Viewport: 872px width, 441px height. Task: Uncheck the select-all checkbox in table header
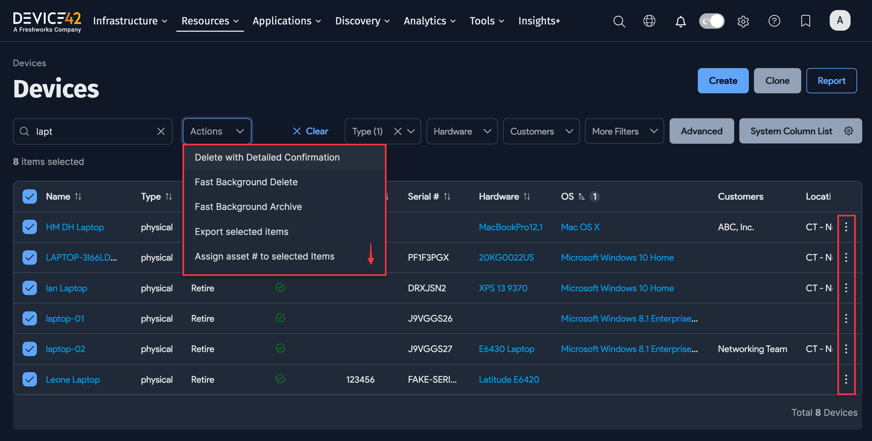point(30,196)
